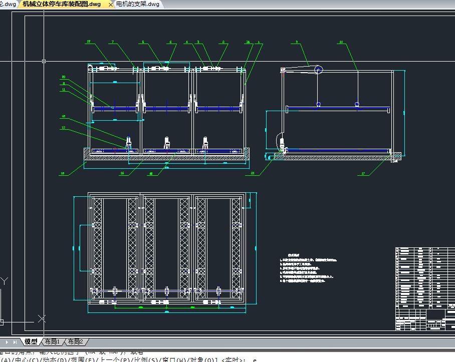455x362 pixels.
Task: Click part callout number 7
Action: coord(113,42)
